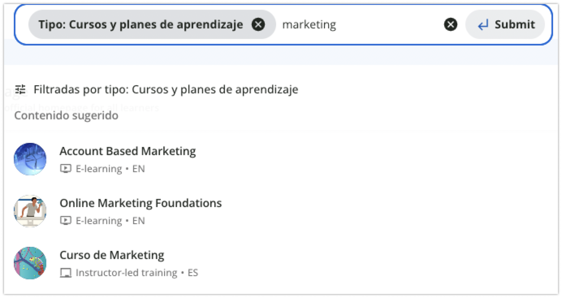This screenshot has width=562, height=298.
Task: Clear the marketing search text
Action: (450, 25)
